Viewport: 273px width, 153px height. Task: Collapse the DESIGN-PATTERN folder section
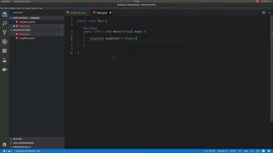11,30
